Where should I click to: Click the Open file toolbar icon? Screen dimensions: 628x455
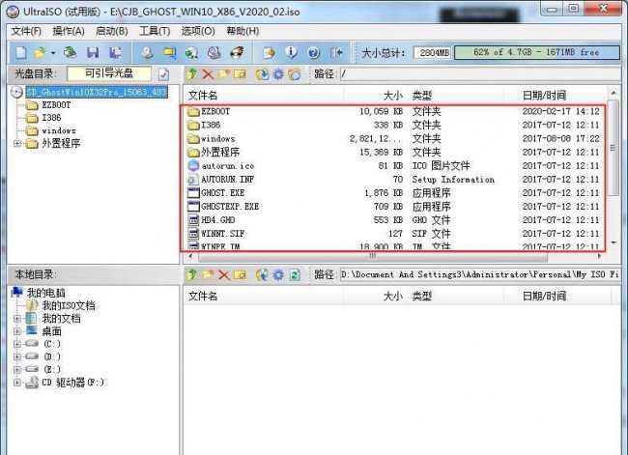point(40,52)
